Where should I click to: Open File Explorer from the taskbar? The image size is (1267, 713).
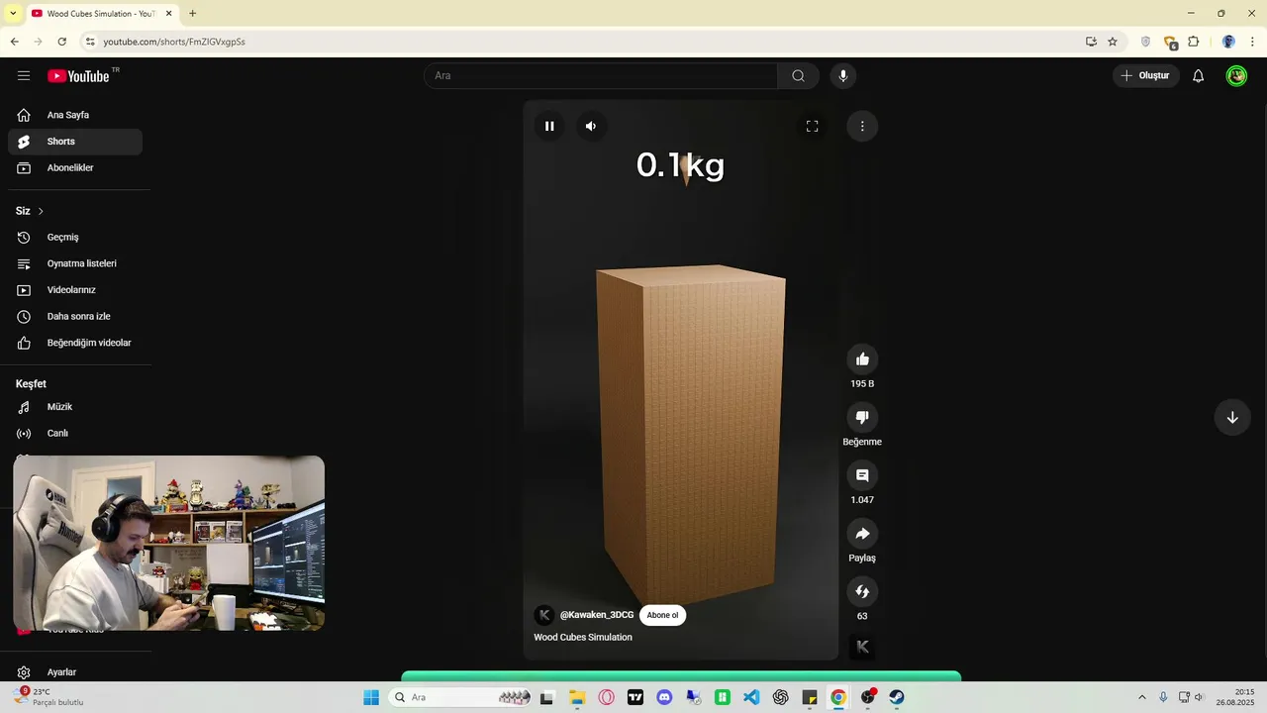coord(577,697)
